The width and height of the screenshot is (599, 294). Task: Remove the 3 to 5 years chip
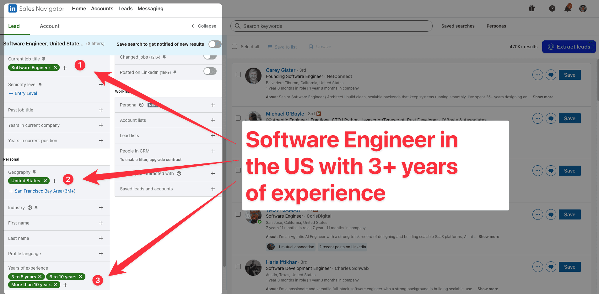(40, 276)
